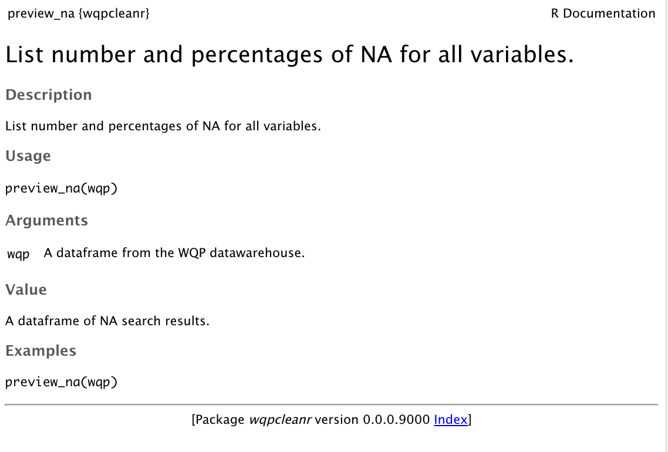The image size is (668, 452).
Task: Click the wqp argument name
Action: pos(18,254)
